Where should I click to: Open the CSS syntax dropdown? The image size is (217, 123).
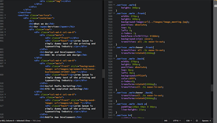(189, 121)
